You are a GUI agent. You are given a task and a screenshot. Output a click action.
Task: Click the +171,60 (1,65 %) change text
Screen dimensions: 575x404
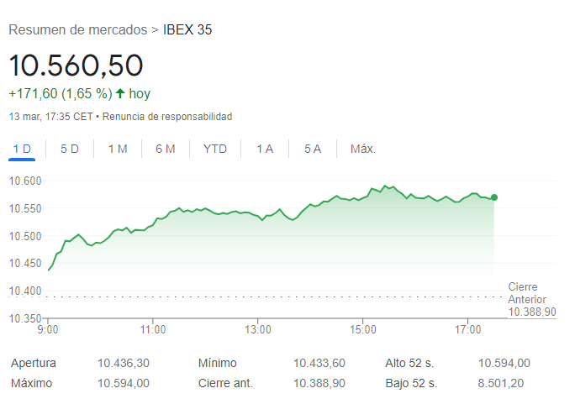pos(60,94)
